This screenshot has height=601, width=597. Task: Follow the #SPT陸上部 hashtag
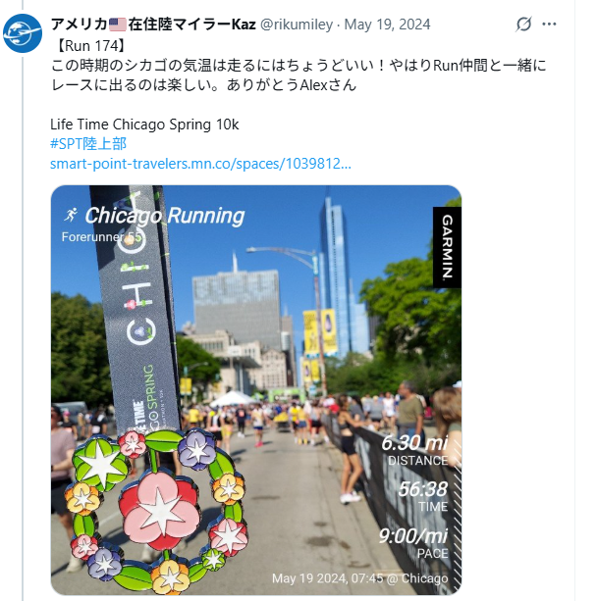88,144
